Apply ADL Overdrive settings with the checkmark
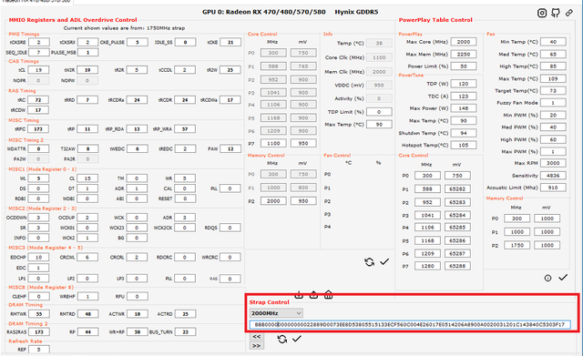Image resolution: width=583 pixels, height=356 pixels. click(x=384, y=261)
